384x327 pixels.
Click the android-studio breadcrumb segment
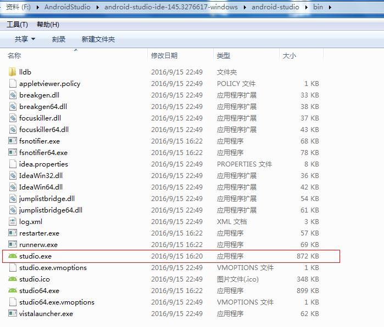(275, 7)
